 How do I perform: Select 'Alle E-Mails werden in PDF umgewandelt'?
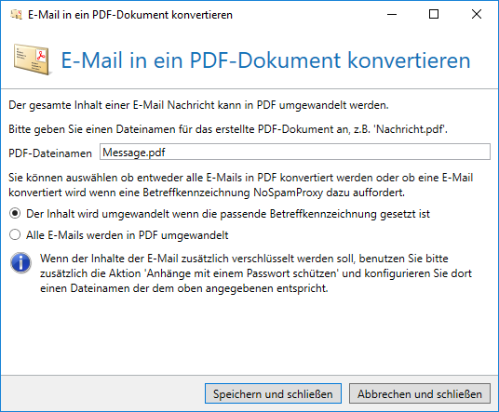point(15,235)
